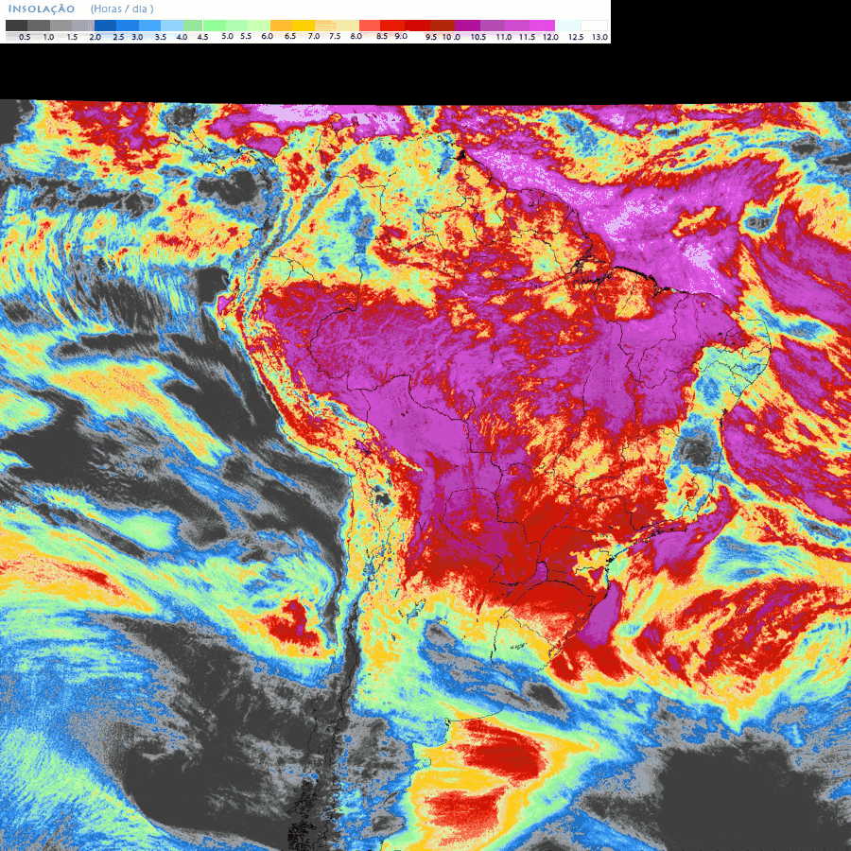The height and width of the screenshot is (851, 851).
Task: Select lighter blue swatch between 3.0 and 3.5
Action: point(149,26)
